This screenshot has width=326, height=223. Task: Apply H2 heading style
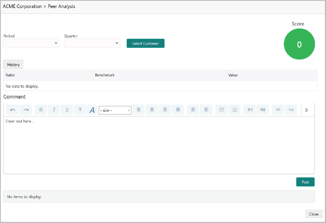coord(263,110)
